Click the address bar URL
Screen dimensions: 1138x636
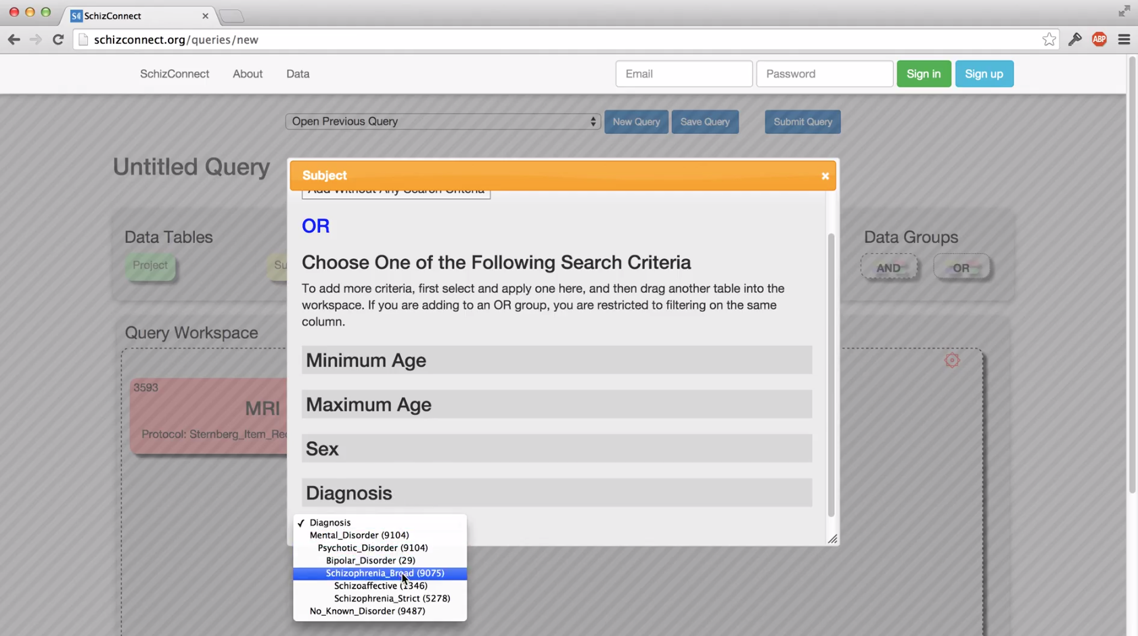pyautogui.click(x=176, y=40)
